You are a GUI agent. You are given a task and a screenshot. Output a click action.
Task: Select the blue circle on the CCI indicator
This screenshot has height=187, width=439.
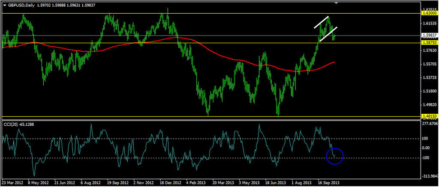pyautogui.click(x=335, y=156)
